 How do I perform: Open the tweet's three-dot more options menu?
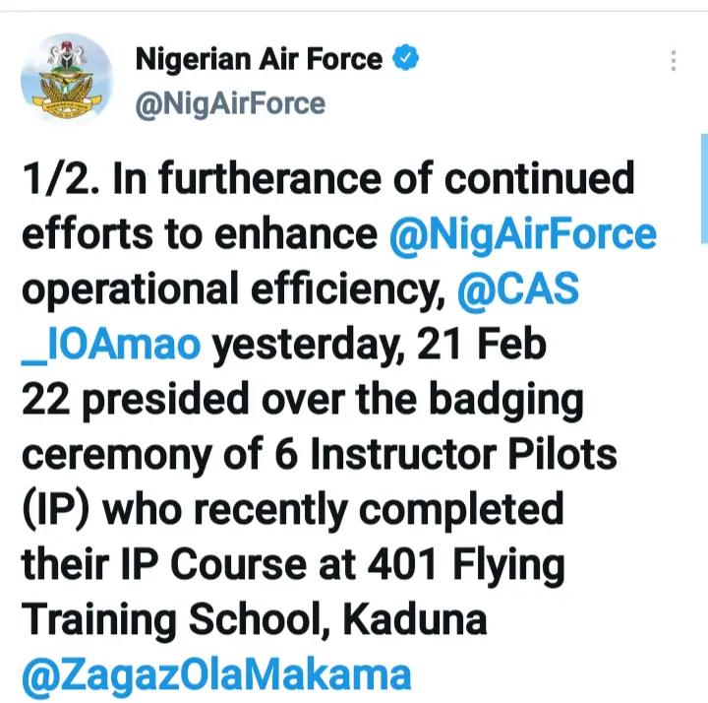click(674, 61)
